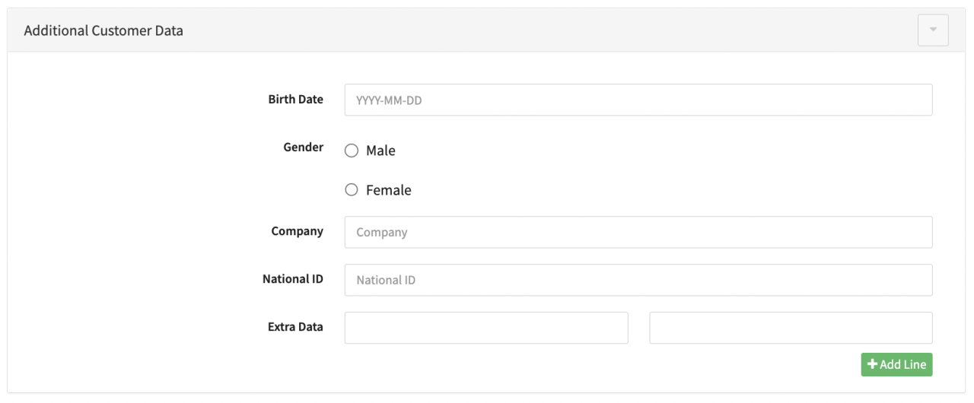
Task: Click the right Extra Data field
Action: tap(791, 328)
